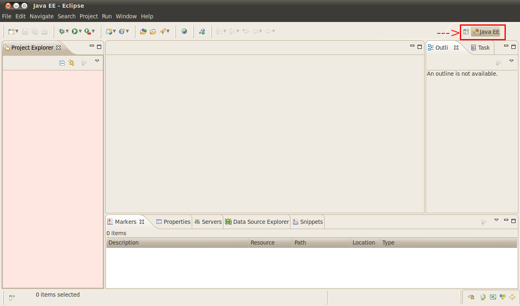Click the Open Task folder icon
Viewport: 520px width, 306px height.
pyautogui.click(x=153, y=31)
